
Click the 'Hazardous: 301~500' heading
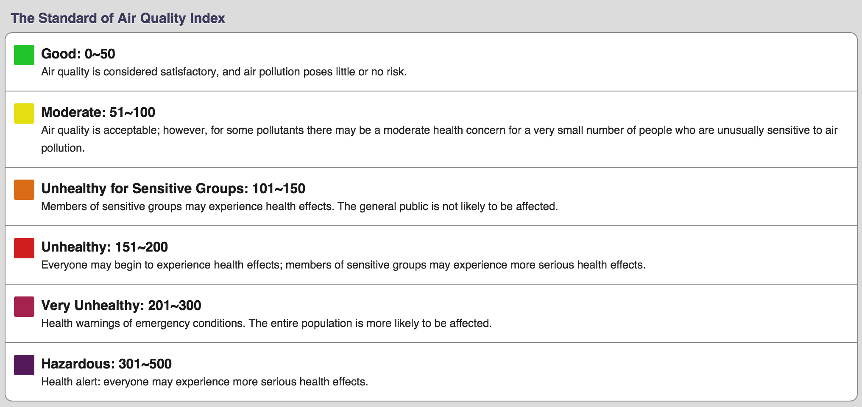[x=106, y=364]
